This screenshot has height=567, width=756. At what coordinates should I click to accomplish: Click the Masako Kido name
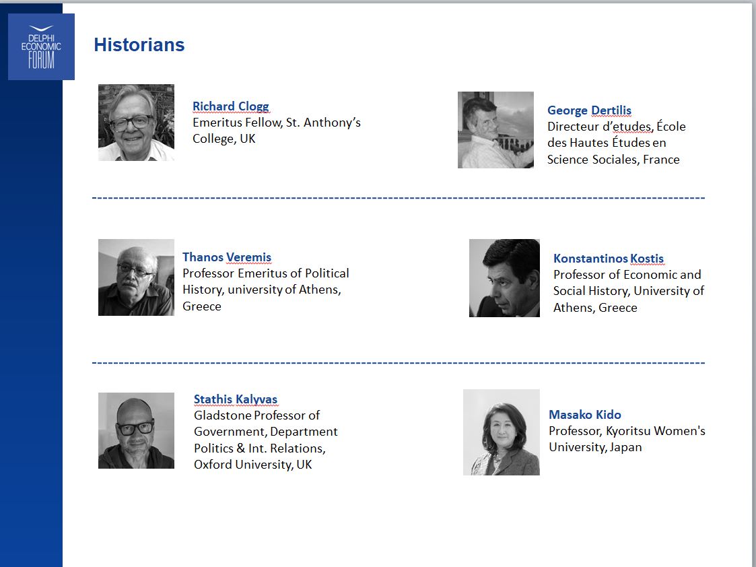[x=585, y=415]
